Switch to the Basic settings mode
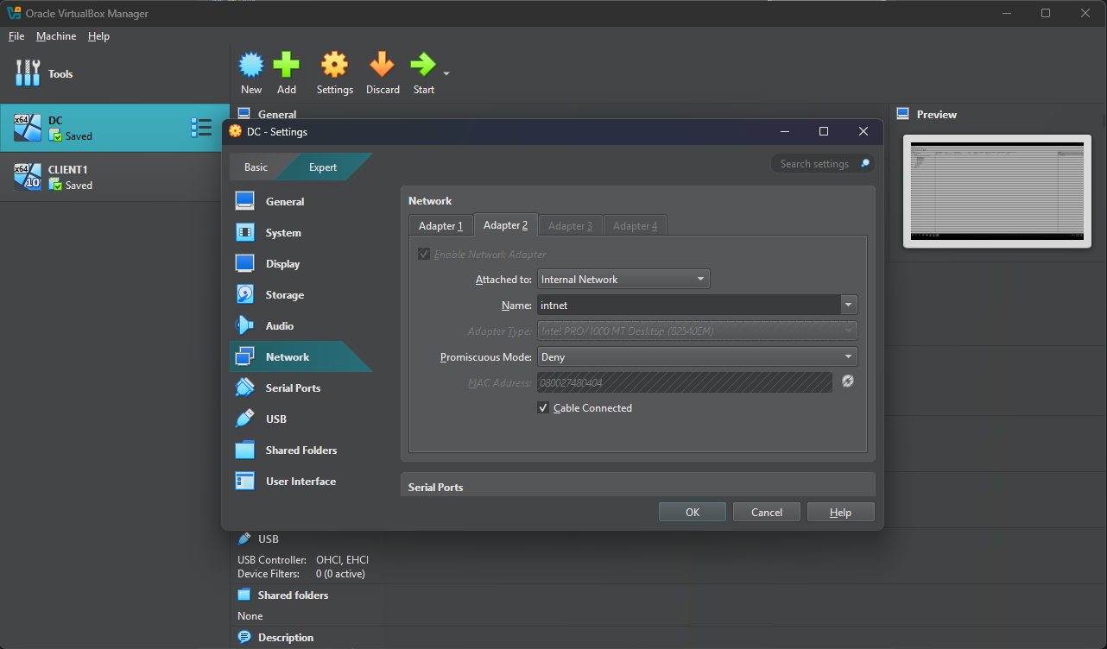 [256, 167]
